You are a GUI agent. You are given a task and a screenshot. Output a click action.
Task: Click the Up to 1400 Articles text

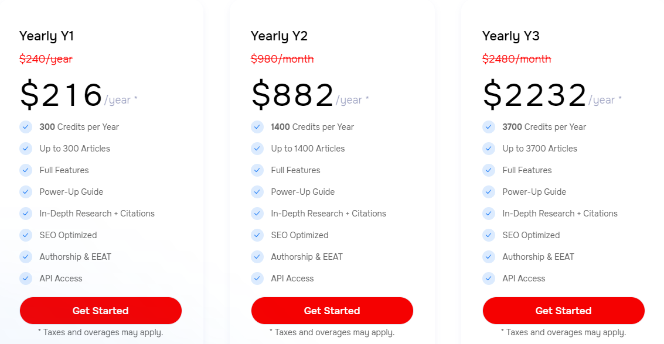pyautogui.click(x=308, y=149)
